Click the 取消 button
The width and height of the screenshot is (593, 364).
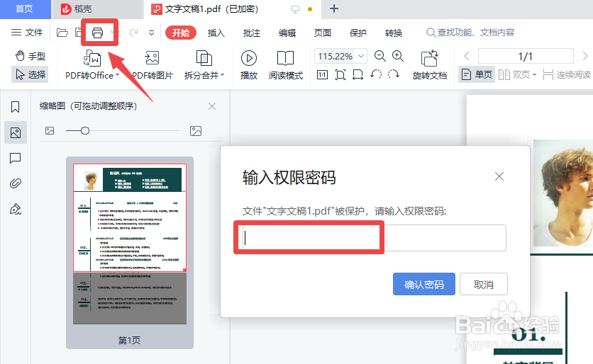coord(483,284)
